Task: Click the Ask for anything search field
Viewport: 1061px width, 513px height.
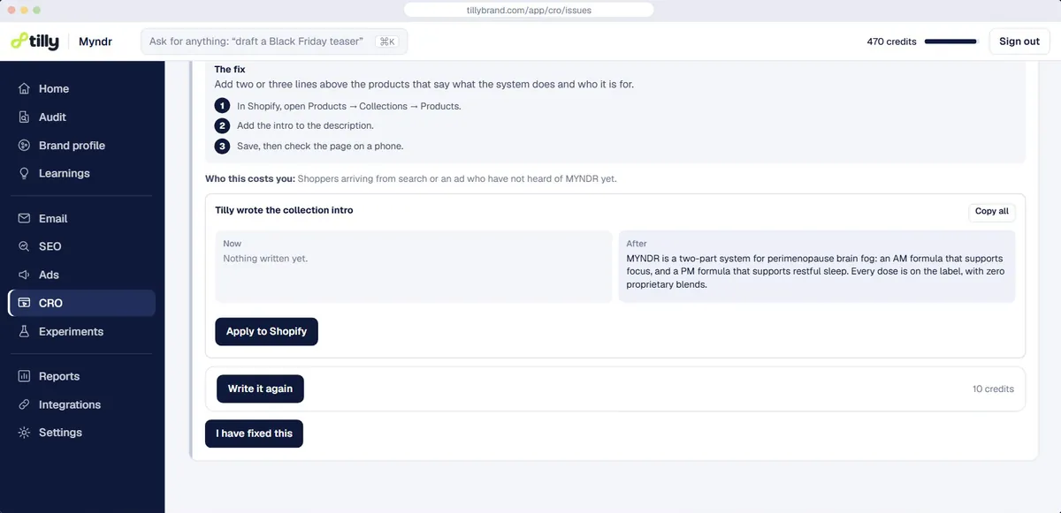Action: pos(274,41)
